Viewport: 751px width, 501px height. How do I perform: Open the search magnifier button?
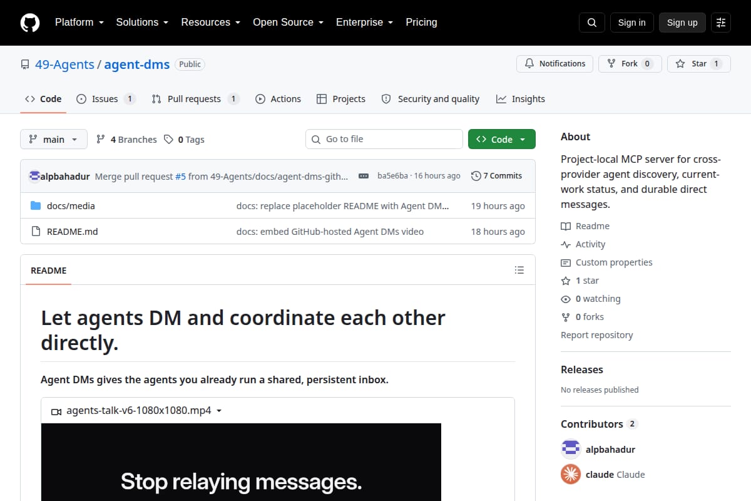[592, 23]
